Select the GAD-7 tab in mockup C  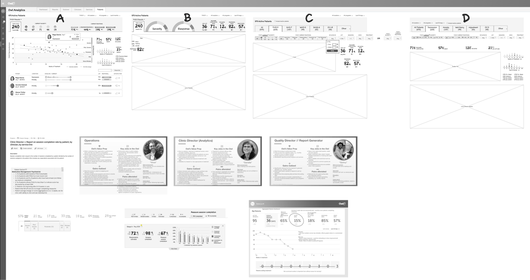pos(289,28)
